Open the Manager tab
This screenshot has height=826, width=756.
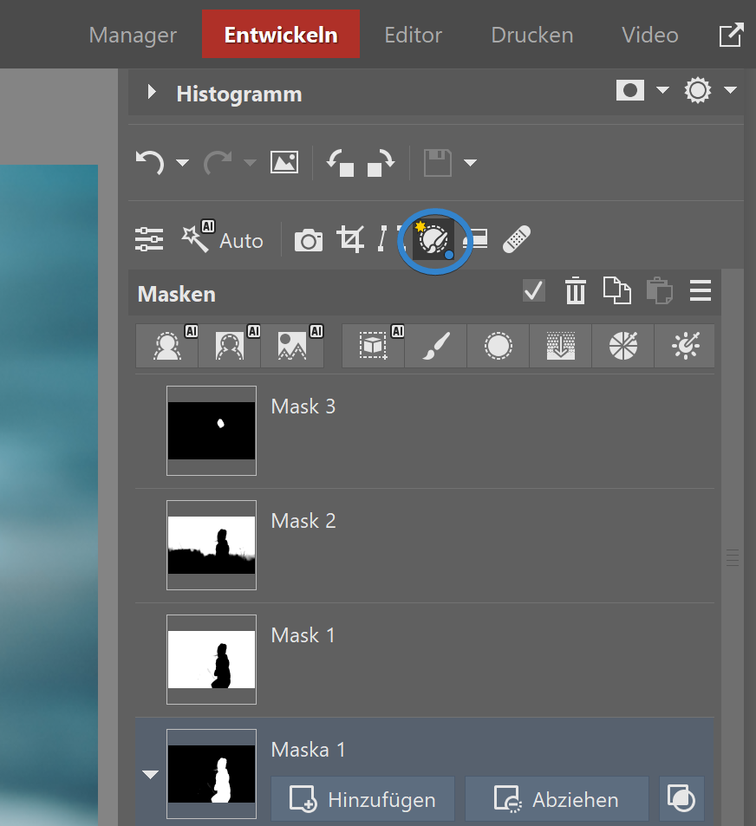pos(133,36)
